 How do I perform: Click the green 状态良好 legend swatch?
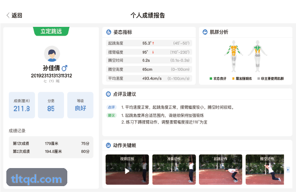(x=211, y=79)
